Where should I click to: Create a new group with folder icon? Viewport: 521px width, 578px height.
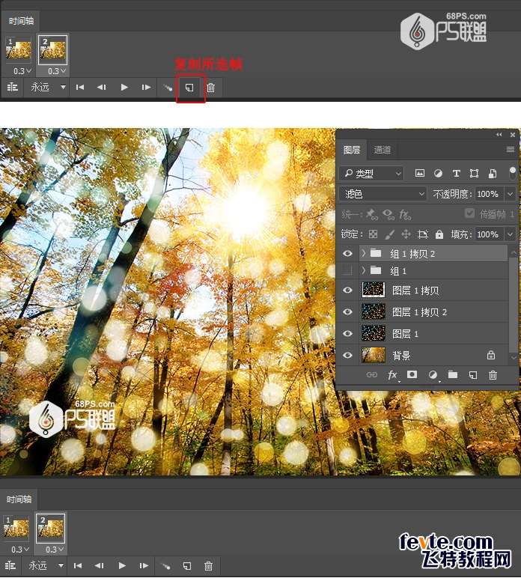tap(453, 375)
